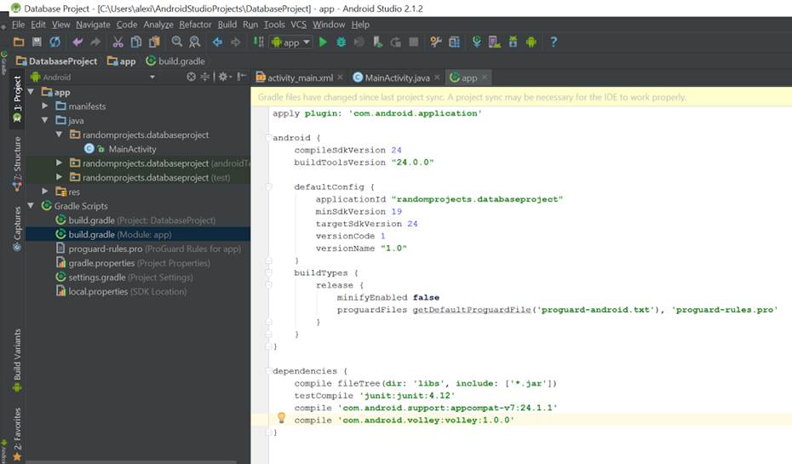
Task: Click the Scroll from Source target icon
Action: (x=191, y=77)
